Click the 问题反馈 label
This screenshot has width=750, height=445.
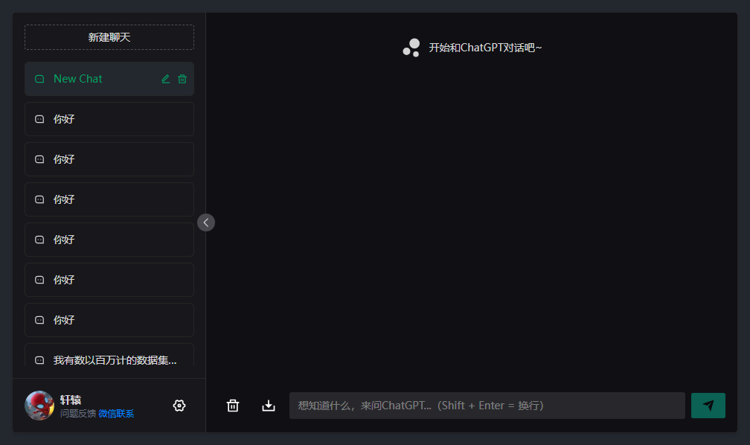[x=78, y=414]
